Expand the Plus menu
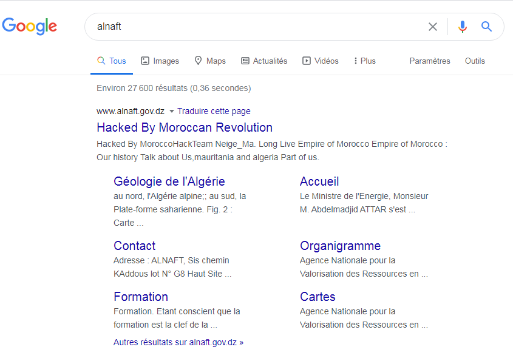Image resolution: width=513 pixels, height=361 pixels. (365, 61)
